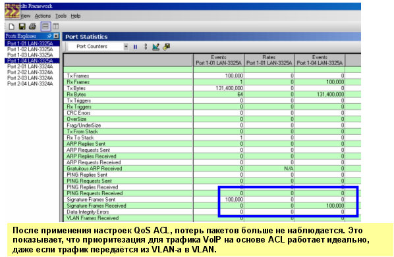Image resolution: width=394 pixels, height=257 pixels.
Task: Pause counters with the pause icon
Action: click(136, 47)
